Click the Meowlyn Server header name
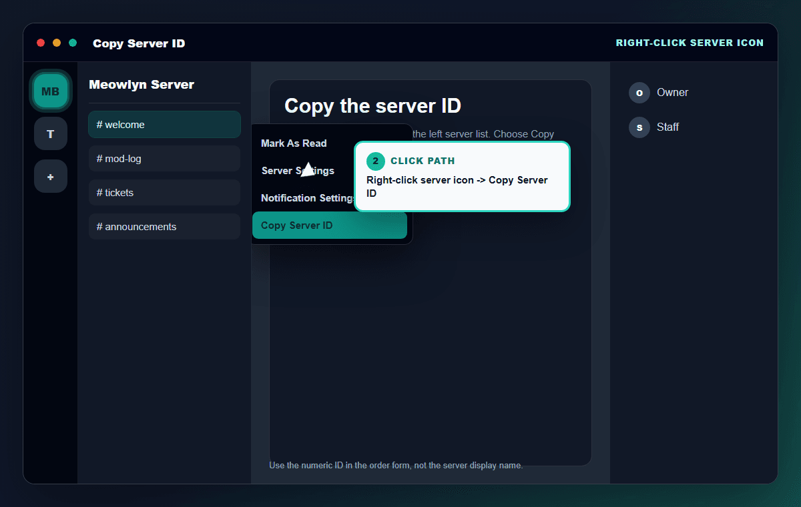Image resolution: width=801 pixels, height=507 pixels. pos(142,85)
